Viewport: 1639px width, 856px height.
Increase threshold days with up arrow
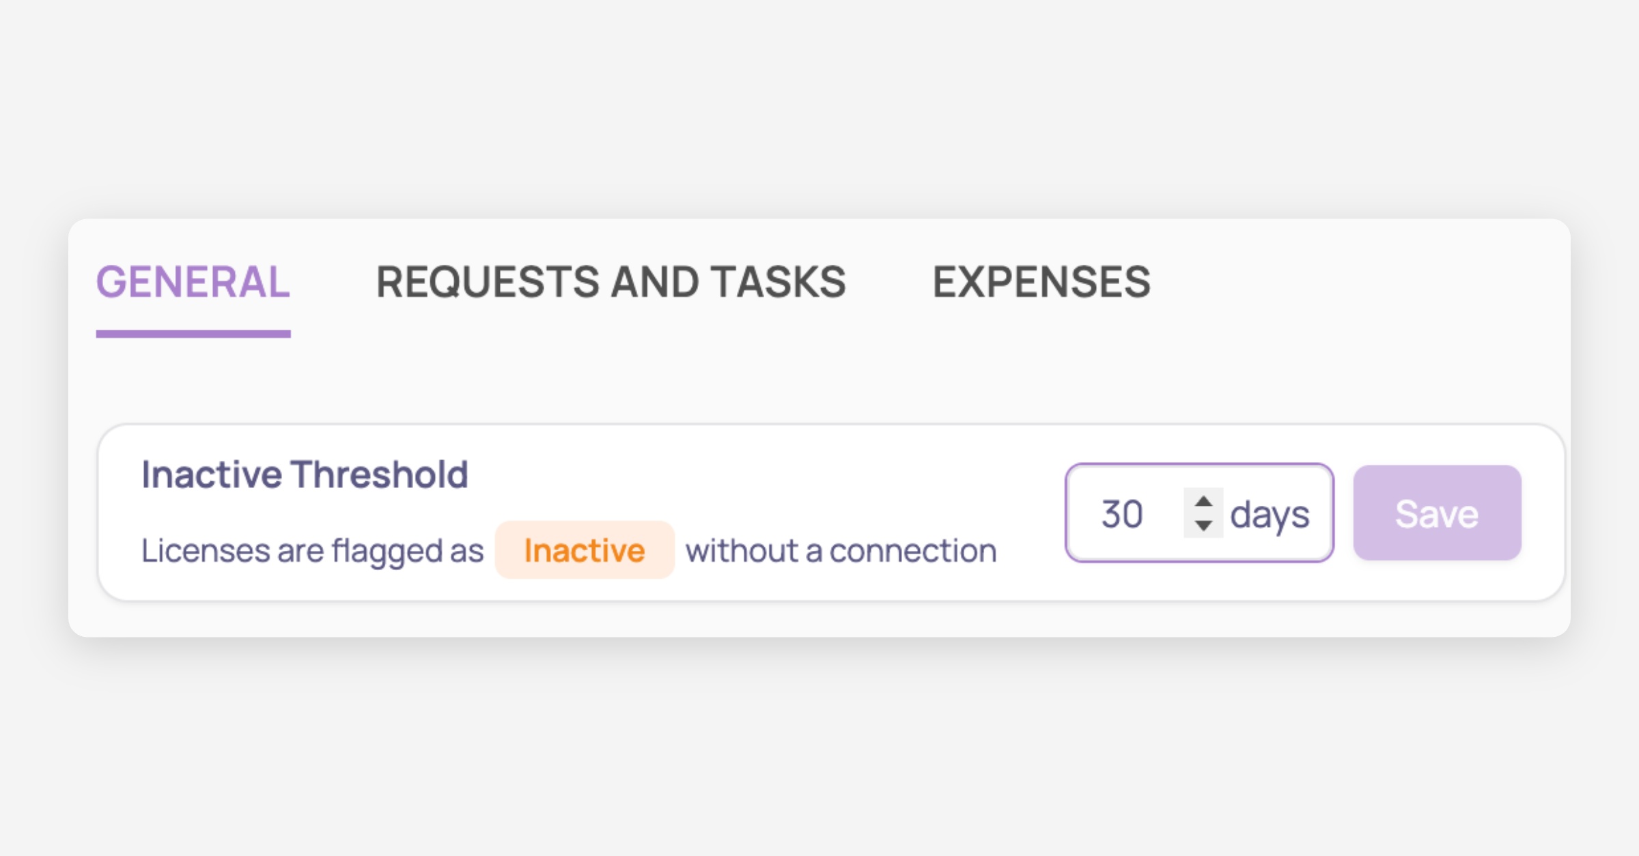pos(1203,502)
